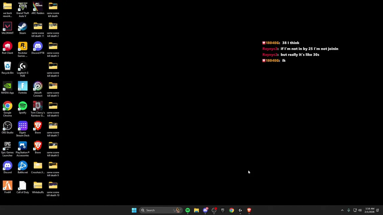Open the volume control tray icon
383x215 pixels.
coord(360,210)
